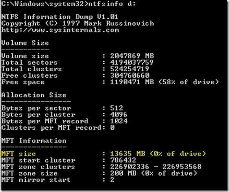
Task: Click the MFT zone clusters range value
Action: [x=155, y=167]
